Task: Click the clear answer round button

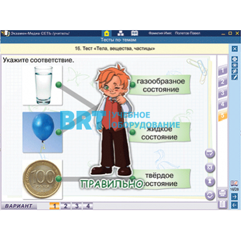Action: pos(210,167)
